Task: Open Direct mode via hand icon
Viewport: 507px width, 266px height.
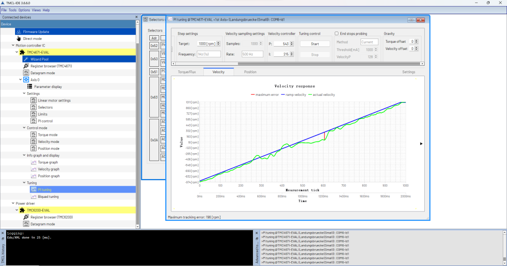Action: pos(19,39)
